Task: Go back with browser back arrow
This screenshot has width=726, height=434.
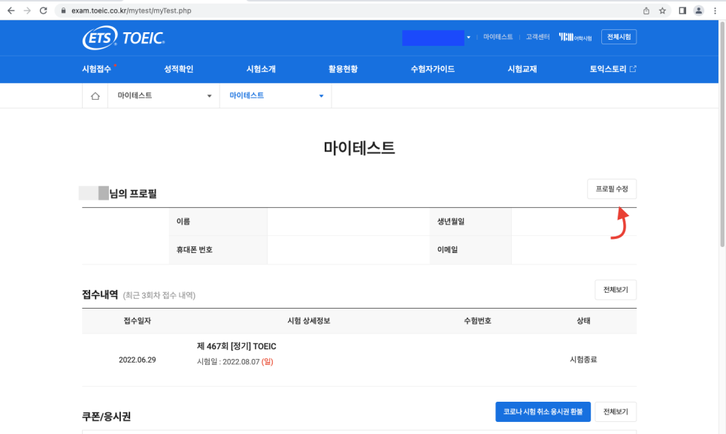Action: pyautogui.click(x=11, y=11)
